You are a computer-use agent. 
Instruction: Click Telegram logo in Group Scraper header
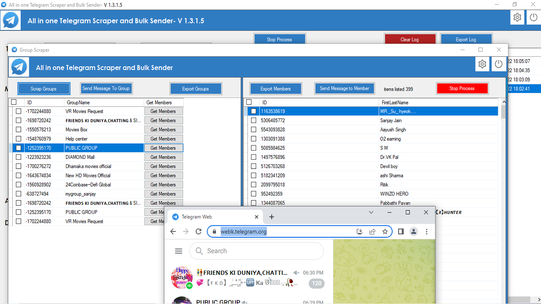[x=19, y=67]
